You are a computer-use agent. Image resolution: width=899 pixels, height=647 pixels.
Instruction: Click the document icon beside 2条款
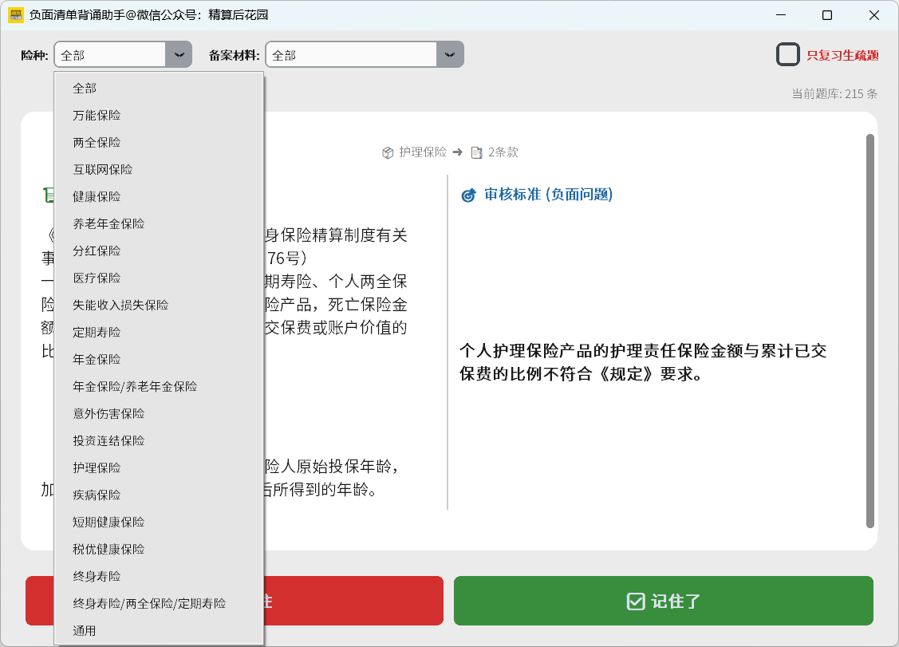477,152
